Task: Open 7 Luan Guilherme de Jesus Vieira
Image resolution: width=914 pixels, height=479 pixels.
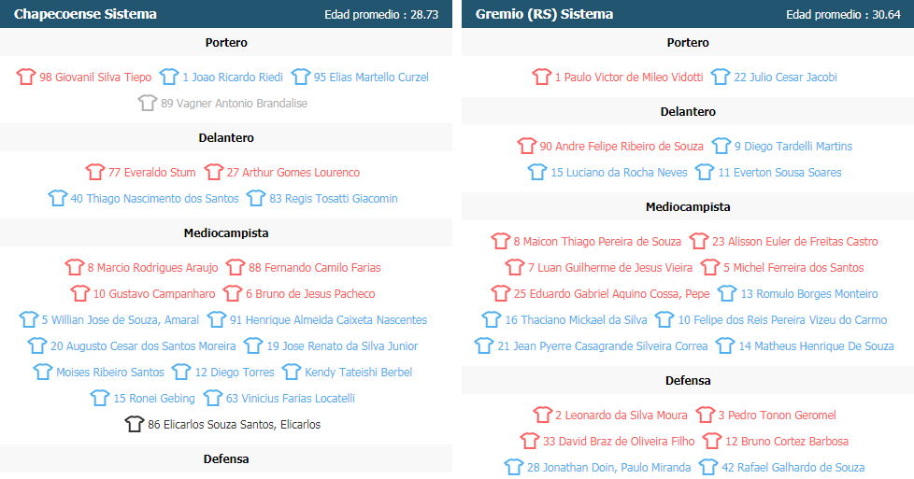Action: [610, 267]
